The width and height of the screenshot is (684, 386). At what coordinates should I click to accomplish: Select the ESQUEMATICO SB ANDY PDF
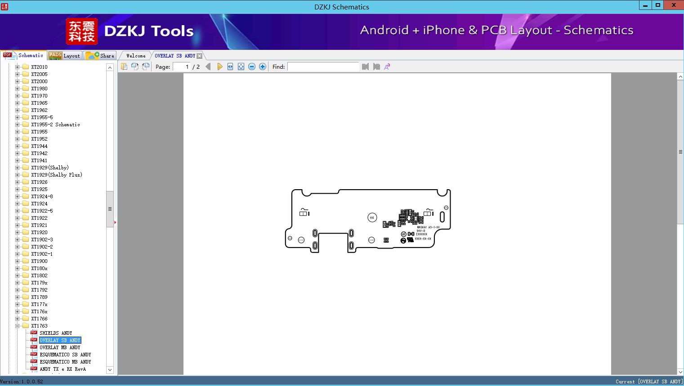point(65,354)
